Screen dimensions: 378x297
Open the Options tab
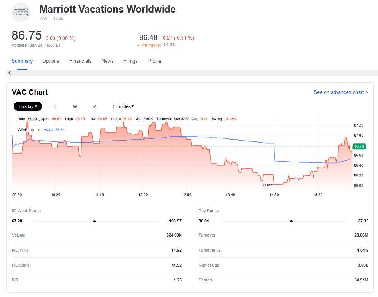(51, 61)
